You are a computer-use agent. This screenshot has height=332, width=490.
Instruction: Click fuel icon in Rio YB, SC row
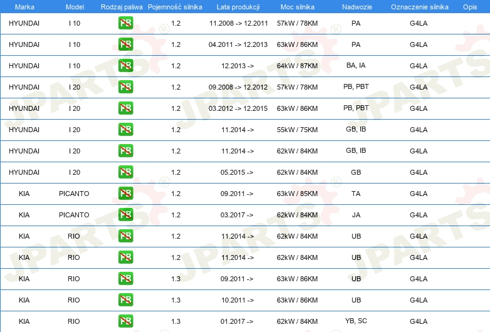125,321
